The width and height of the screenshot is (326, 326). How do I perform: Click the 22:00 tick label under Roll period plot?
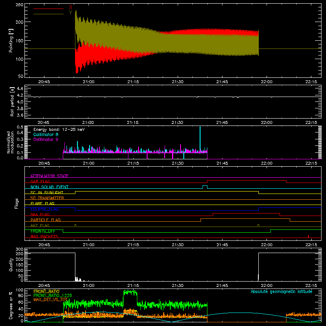[267, 123]
